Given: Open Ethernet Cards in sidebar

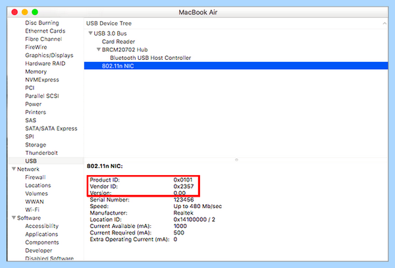Looking at the screenshot, I should pos(45,31).
